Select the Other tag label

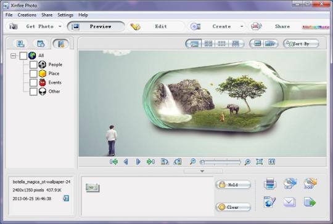click(x=54, y=92)
